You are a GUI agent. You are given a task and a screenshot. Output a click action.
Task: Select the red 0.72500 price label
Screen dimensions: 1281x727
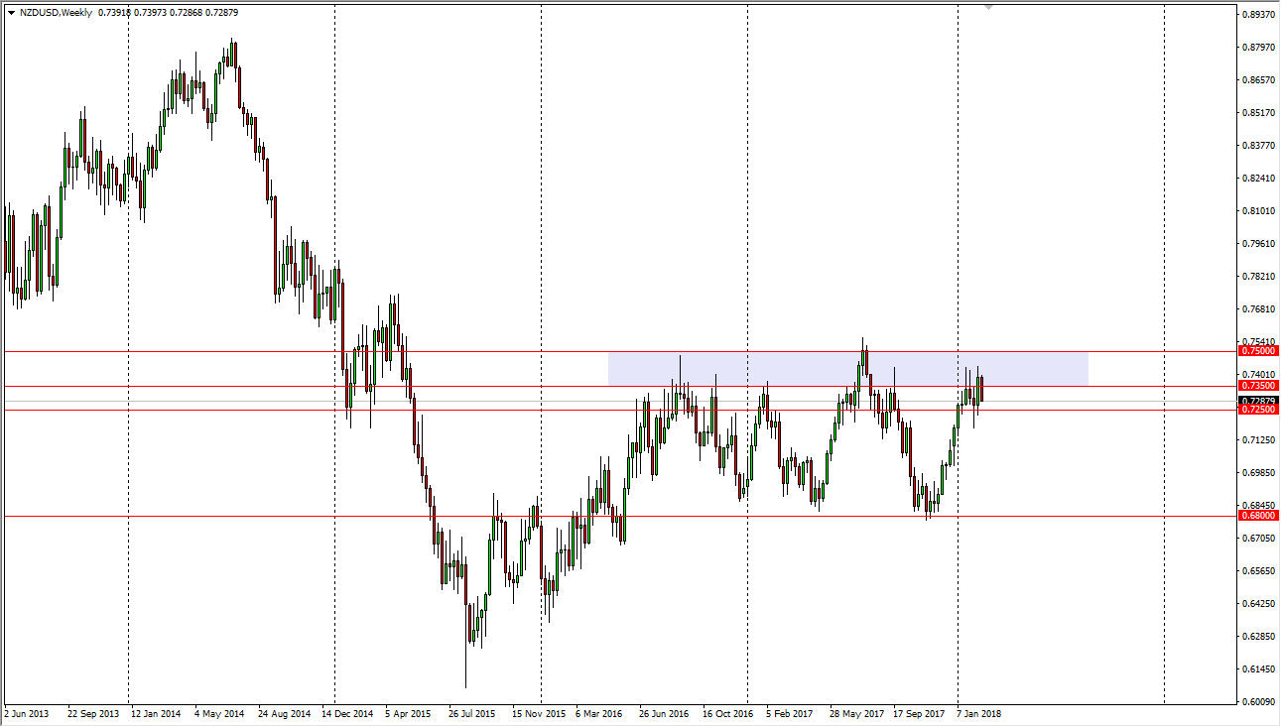click(1258, 410)
